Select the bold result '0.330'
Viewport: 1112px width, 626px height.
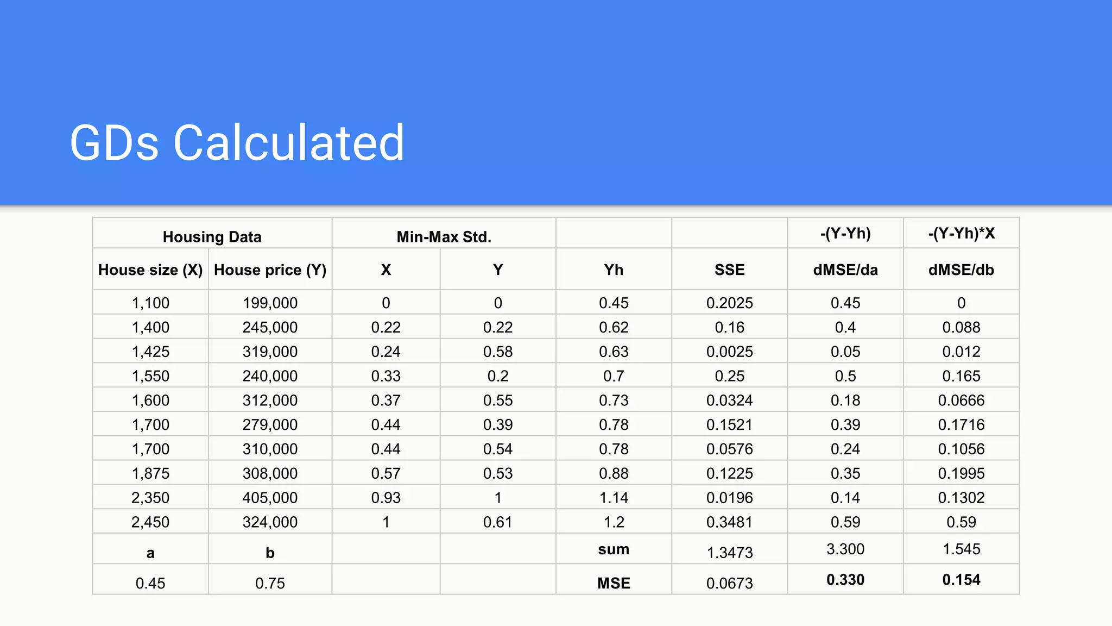click(845, 580)
